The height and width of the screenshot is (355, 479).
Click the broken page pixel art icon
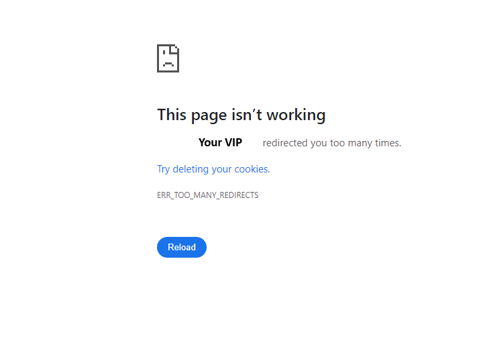point(168,58)
